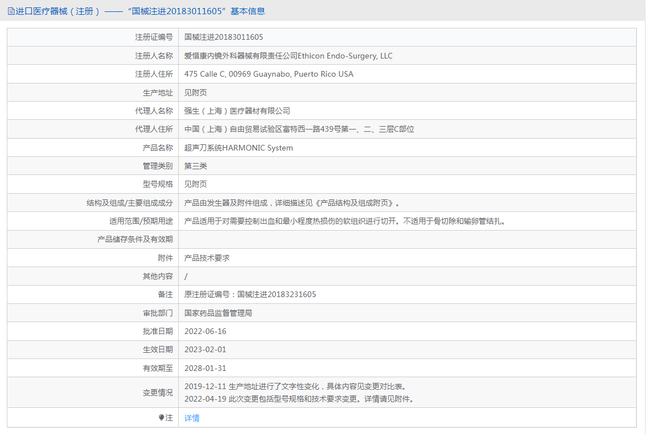Select registrant name Ethicon Endo-Surgery, LLC

click(x=345, y=56)
